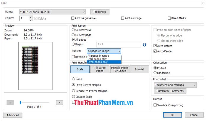This screenshot has width=207, height=121.
Task: Select Reduce to Printer Margins
Action: (73, 91)
